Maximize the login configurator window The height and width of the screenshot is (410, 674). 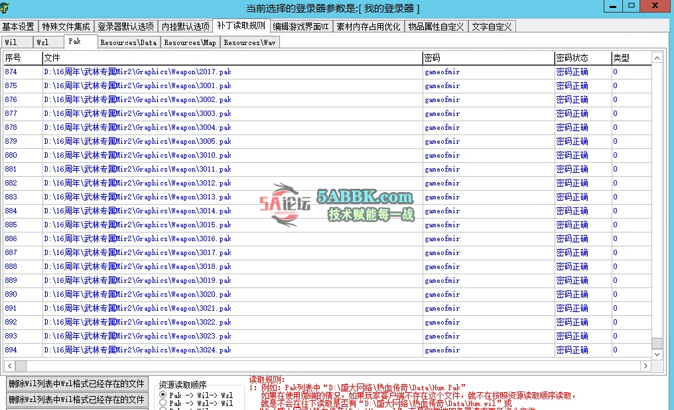[631, 6]
